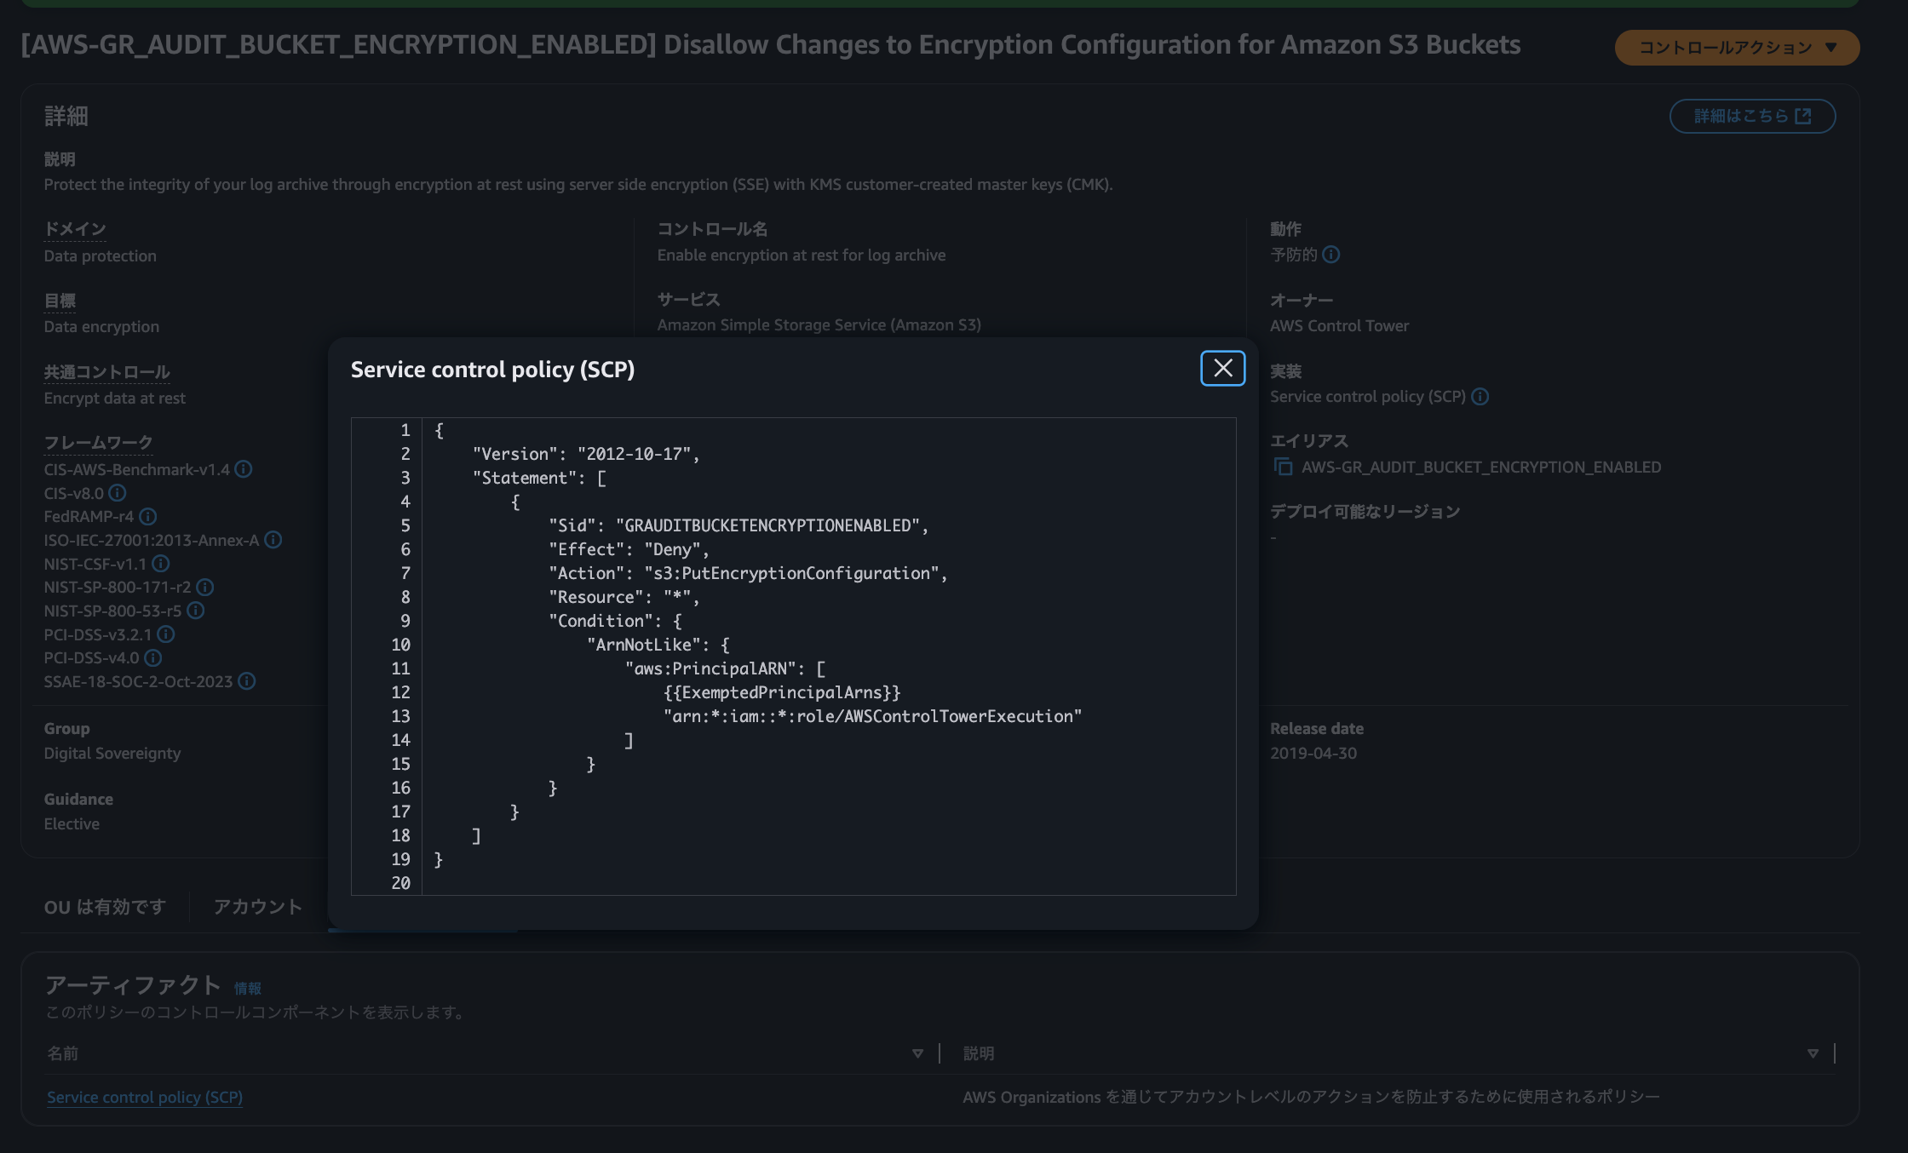This screenshot has width=1908, height=1153.
Task: Click the 共通コントロール field label
Action: [x=107, y=372]
